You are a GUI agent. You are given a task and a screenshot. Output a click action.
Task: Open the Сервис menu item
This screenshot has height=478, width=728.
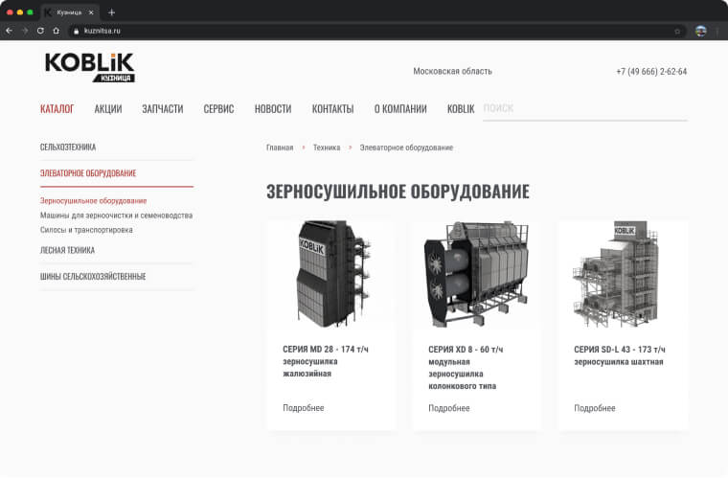[x=218, y=109]
